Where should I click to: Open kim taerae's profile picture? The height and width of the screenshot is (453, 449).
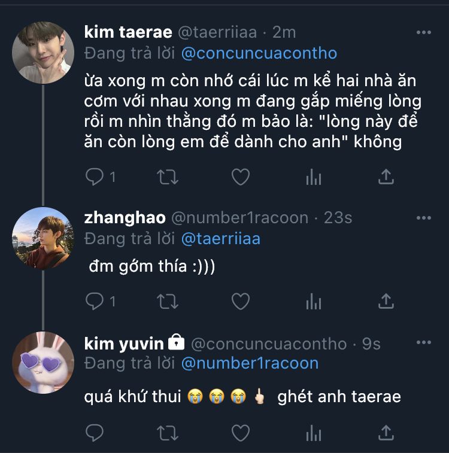tap(43, 52)
